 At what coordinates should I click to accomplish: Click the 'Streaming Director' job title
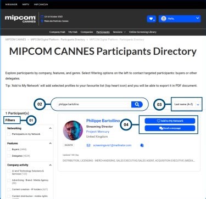[99, 127]
